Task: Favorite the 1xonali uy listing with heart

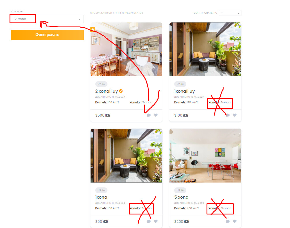Action: (235, 115)
